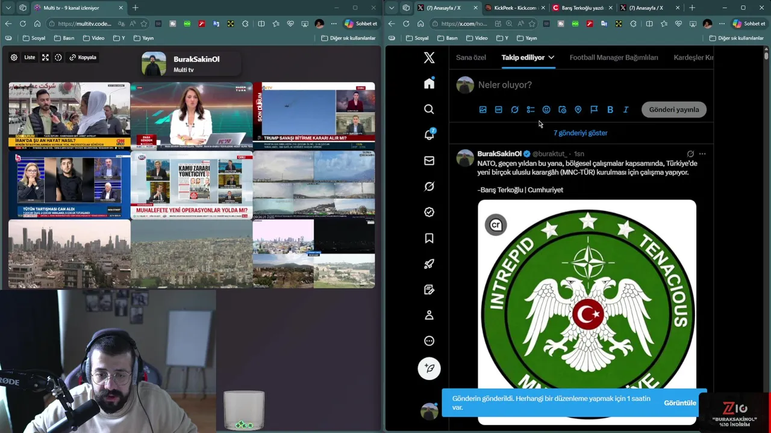Open X home via the X logo
This screenshot has width=771, height=433.
click(x=429, y=58)
